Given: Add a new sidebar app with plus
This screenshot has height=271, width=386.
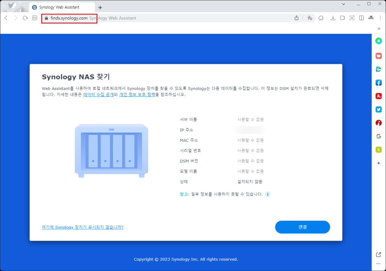Looking at the screenshot, I should [379, 163].
